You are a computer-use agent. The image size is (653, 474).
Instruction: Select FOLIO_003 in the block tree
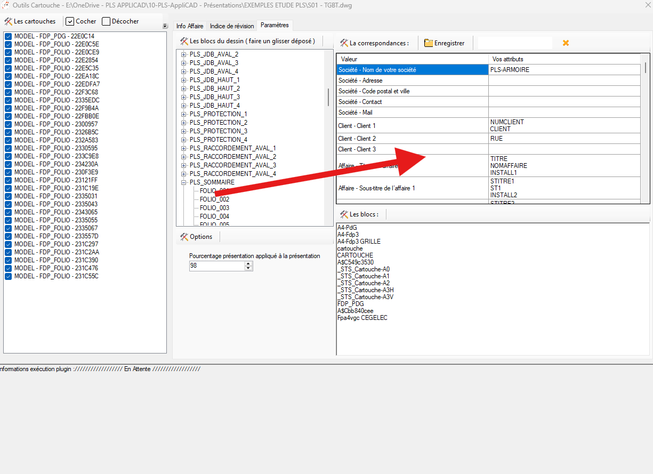[x=214, y=208]
